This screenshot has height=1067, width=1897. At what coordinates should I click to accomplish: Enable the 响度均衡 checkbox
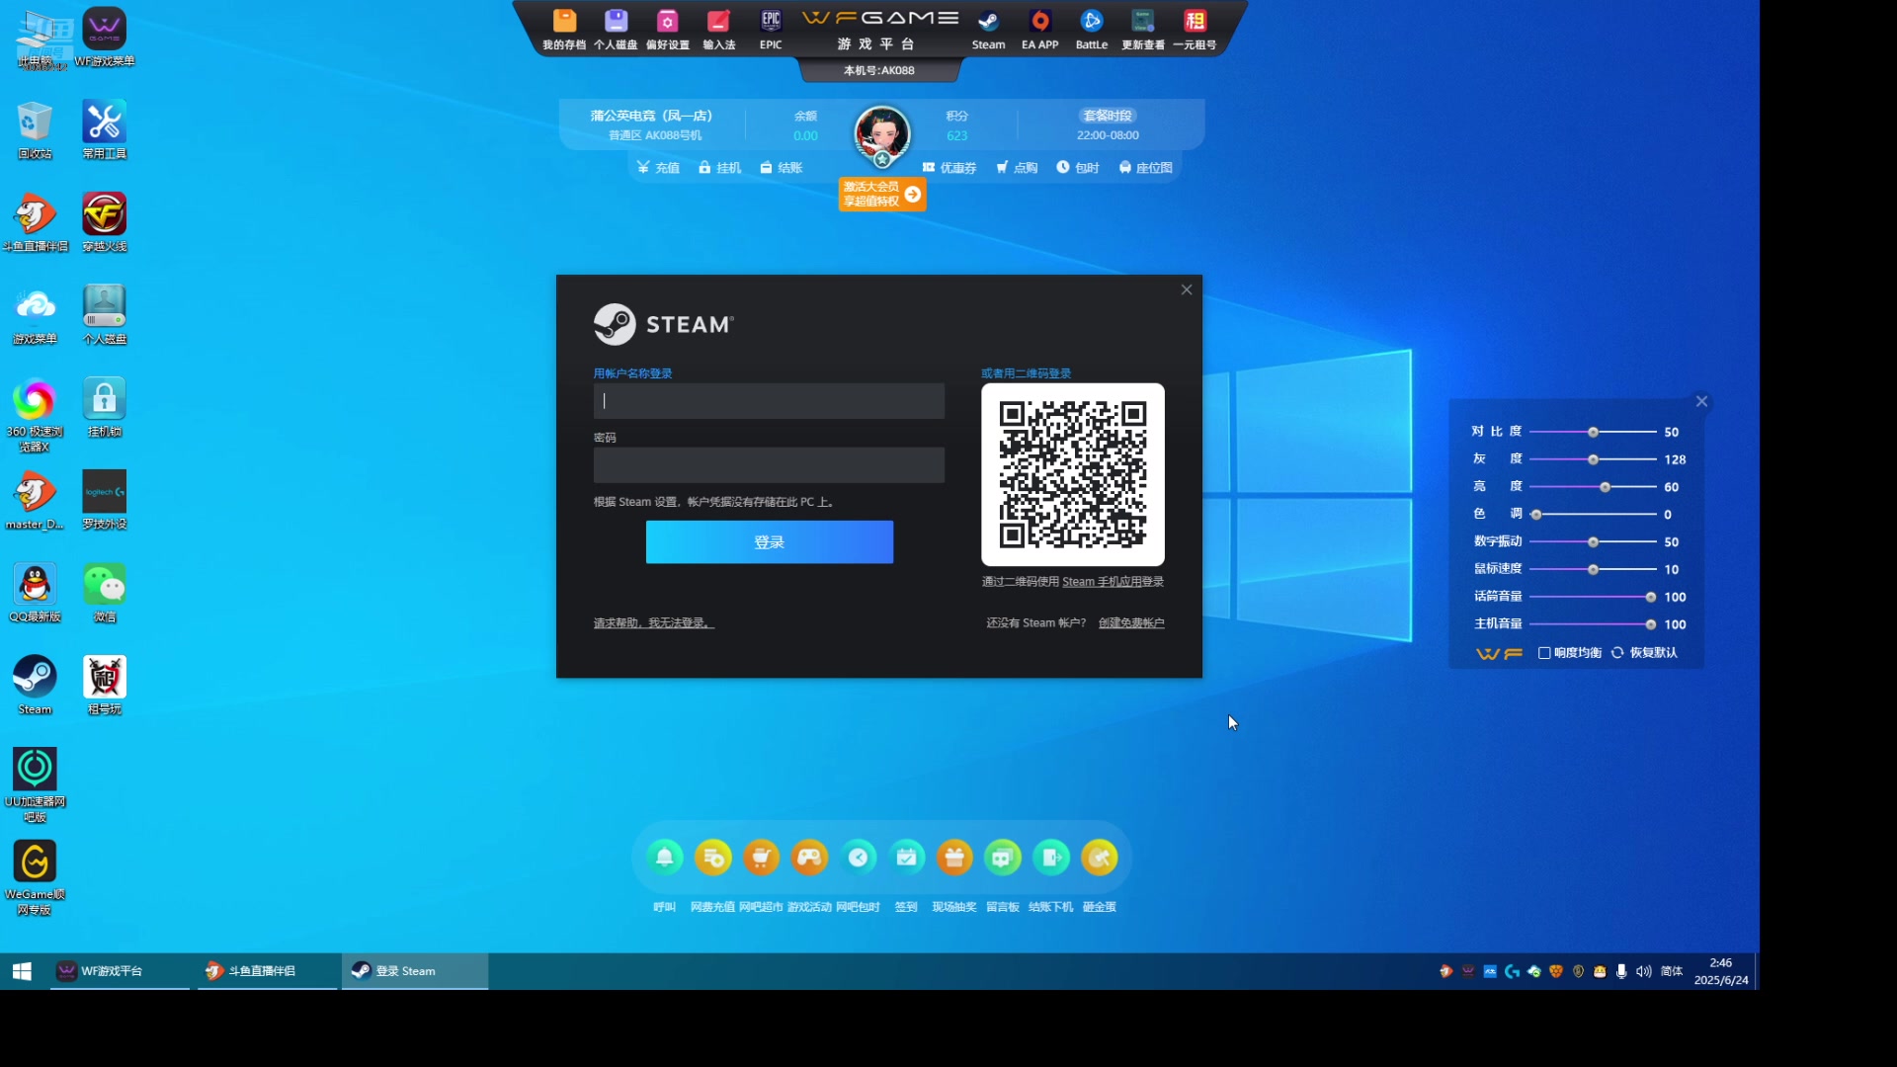point(1544,653)
